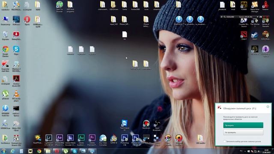Open the file explorer taskbar button

48,151
